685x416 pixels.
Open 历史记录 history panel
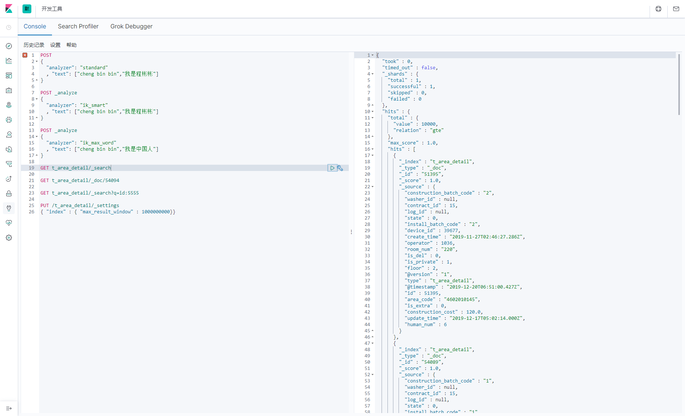tap(34, 45)
